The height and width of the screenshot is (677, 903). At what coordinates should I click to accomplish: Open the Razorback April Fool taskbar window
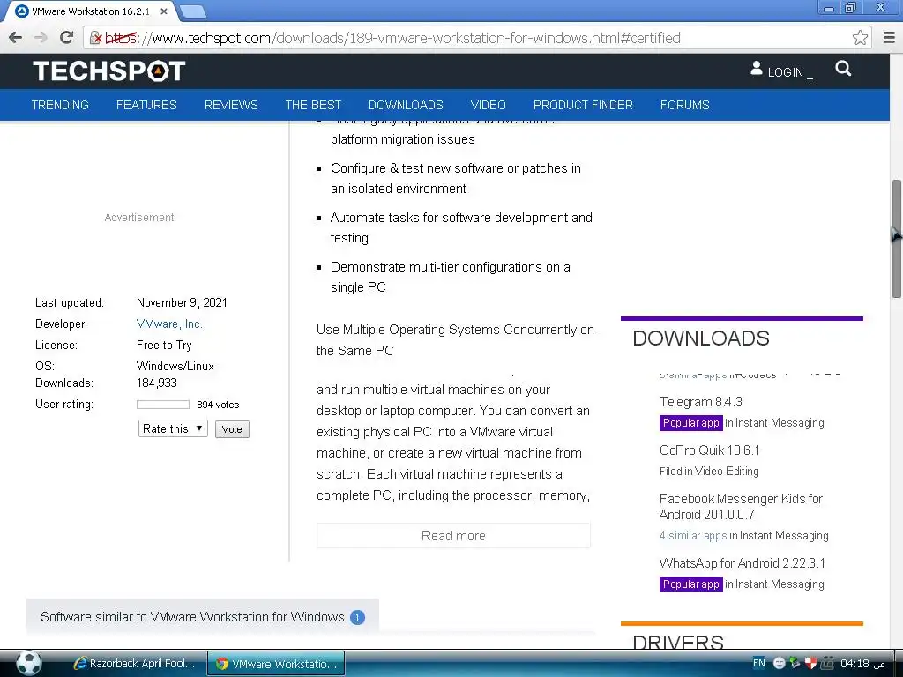[134, 663]
